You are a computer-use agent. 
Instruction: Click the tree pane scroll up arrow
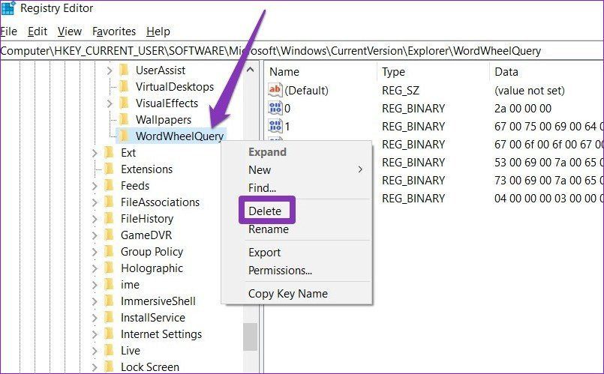pyautogui.click(x=251, y=70)
